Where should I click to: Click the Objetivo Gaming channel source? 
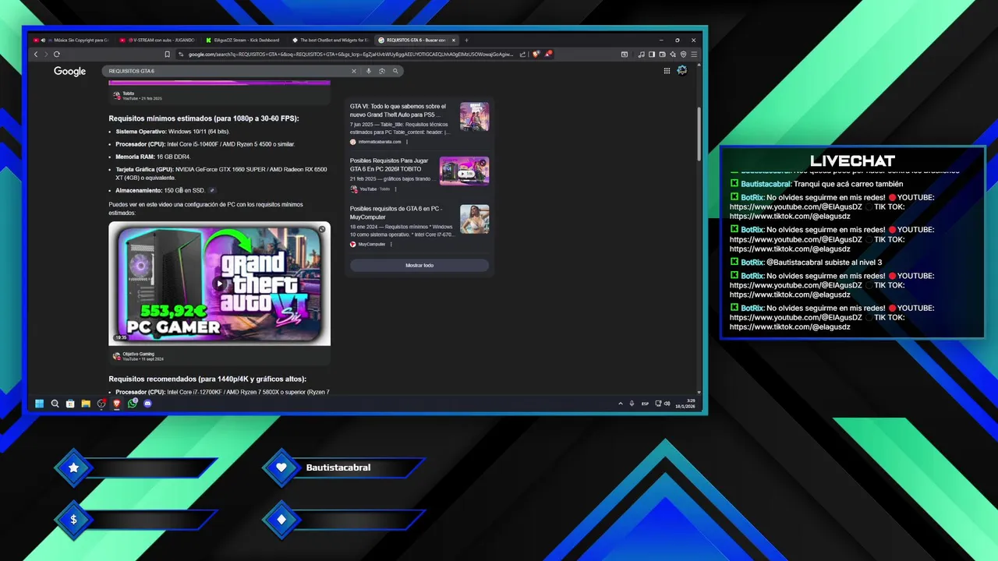point(138,356)
